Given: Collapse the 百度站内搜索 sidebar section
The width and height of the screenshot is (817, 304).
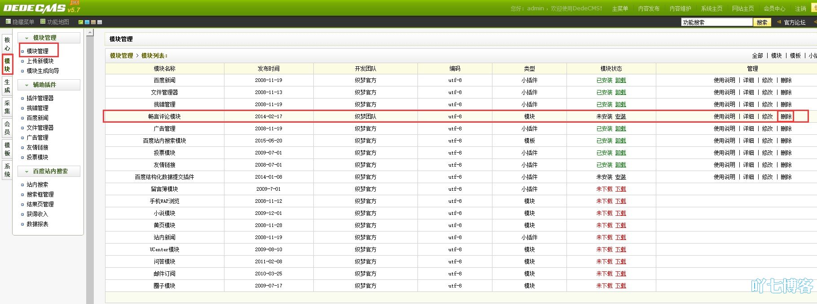Looking at the screenshot, I should [27, 171].
